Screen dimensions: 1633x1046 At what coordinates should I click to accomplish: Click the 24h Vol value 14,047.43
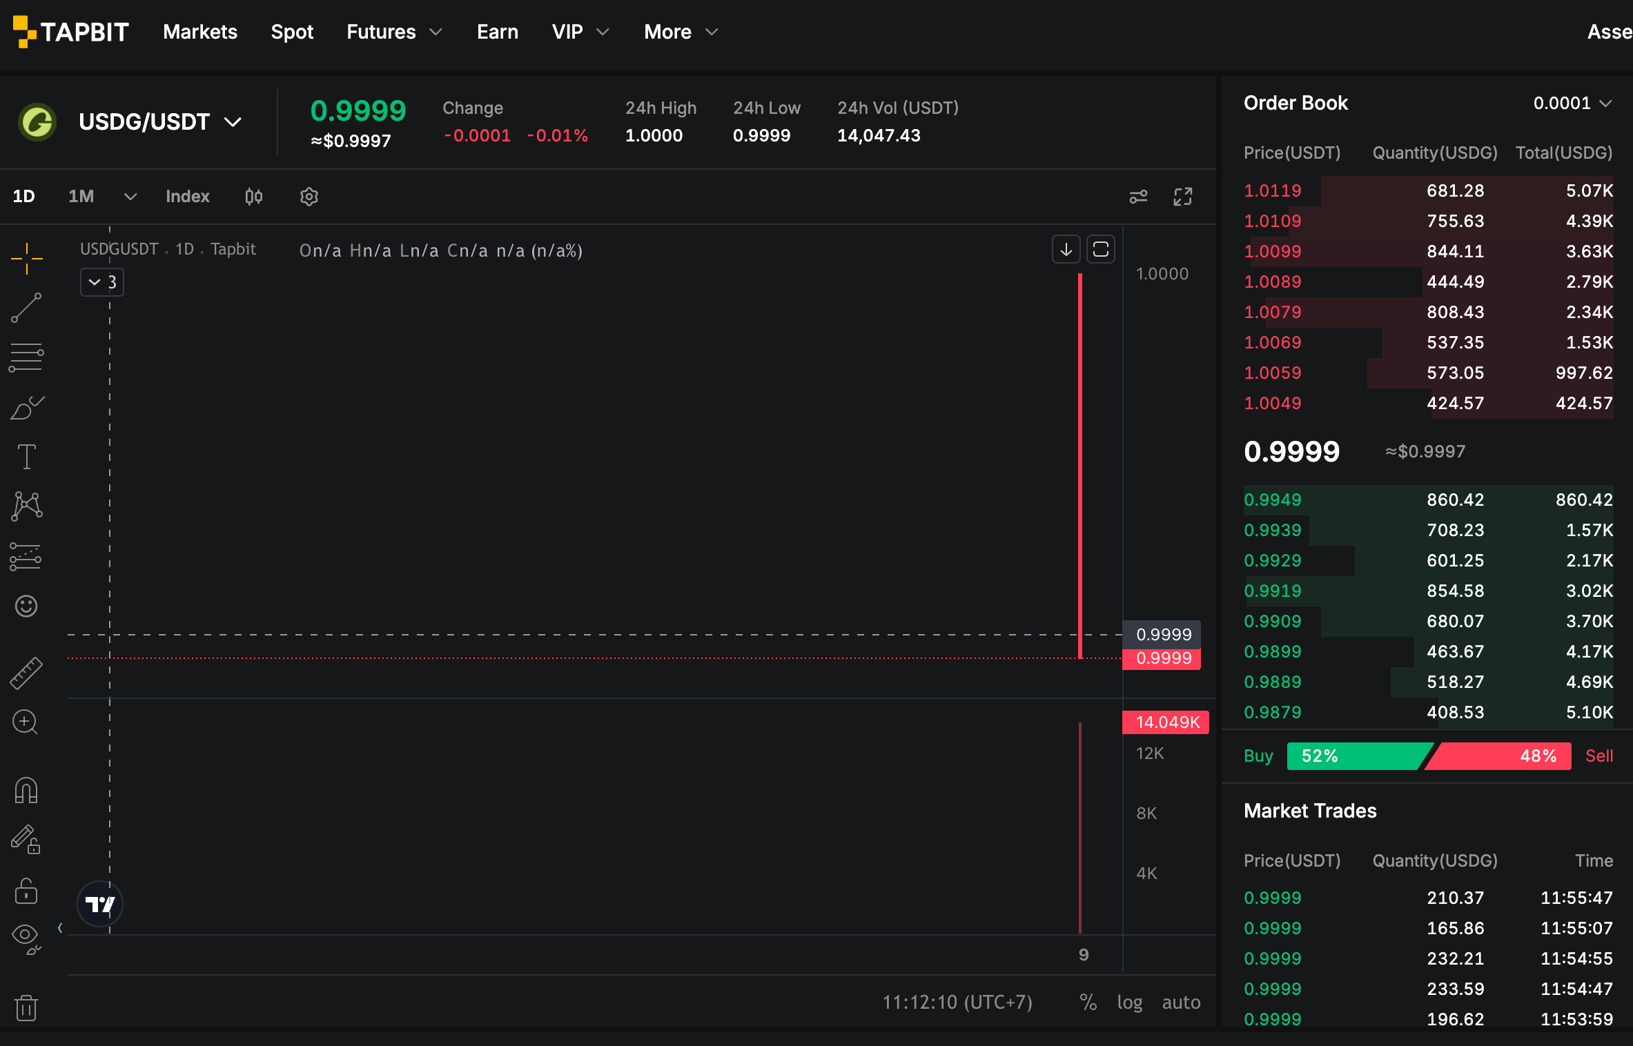[x=879, y=136]
